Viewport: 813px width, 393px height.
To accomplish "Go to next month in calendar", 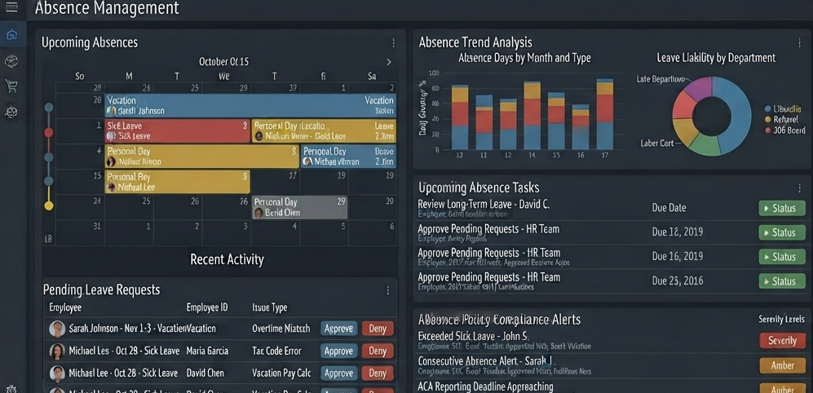I will tap(389, 62).
